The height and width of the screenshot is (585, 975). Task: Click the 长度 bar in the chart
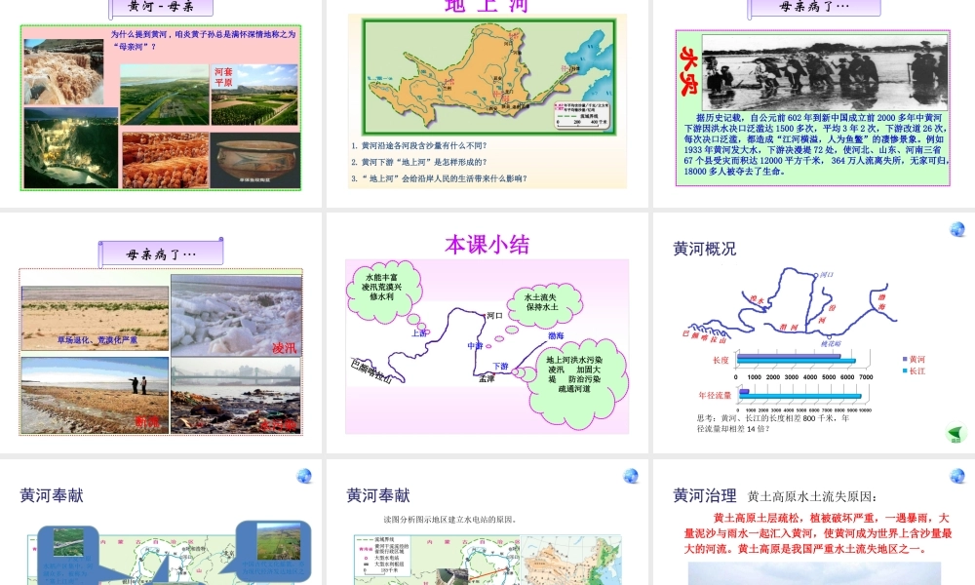coord(797,359)
